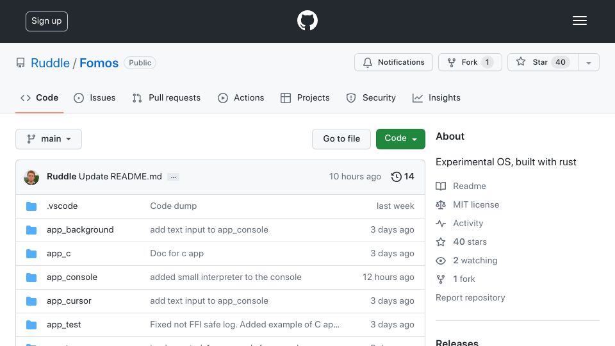Expand the Star lists dropdown arrow
The height and width of the screenshot is (346, 615).
pos(588,63)
